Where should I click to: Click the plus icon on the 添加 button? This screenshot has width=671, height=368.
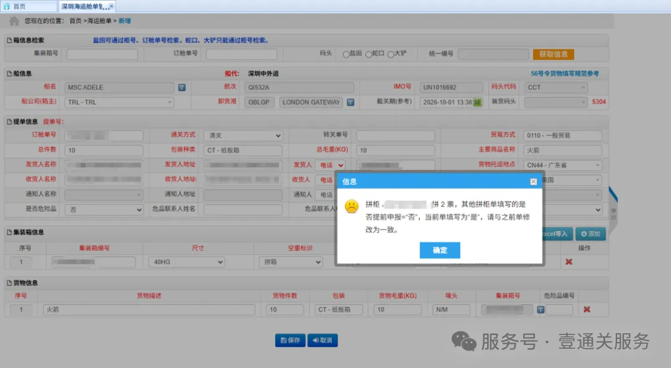[x=583, y=234]
